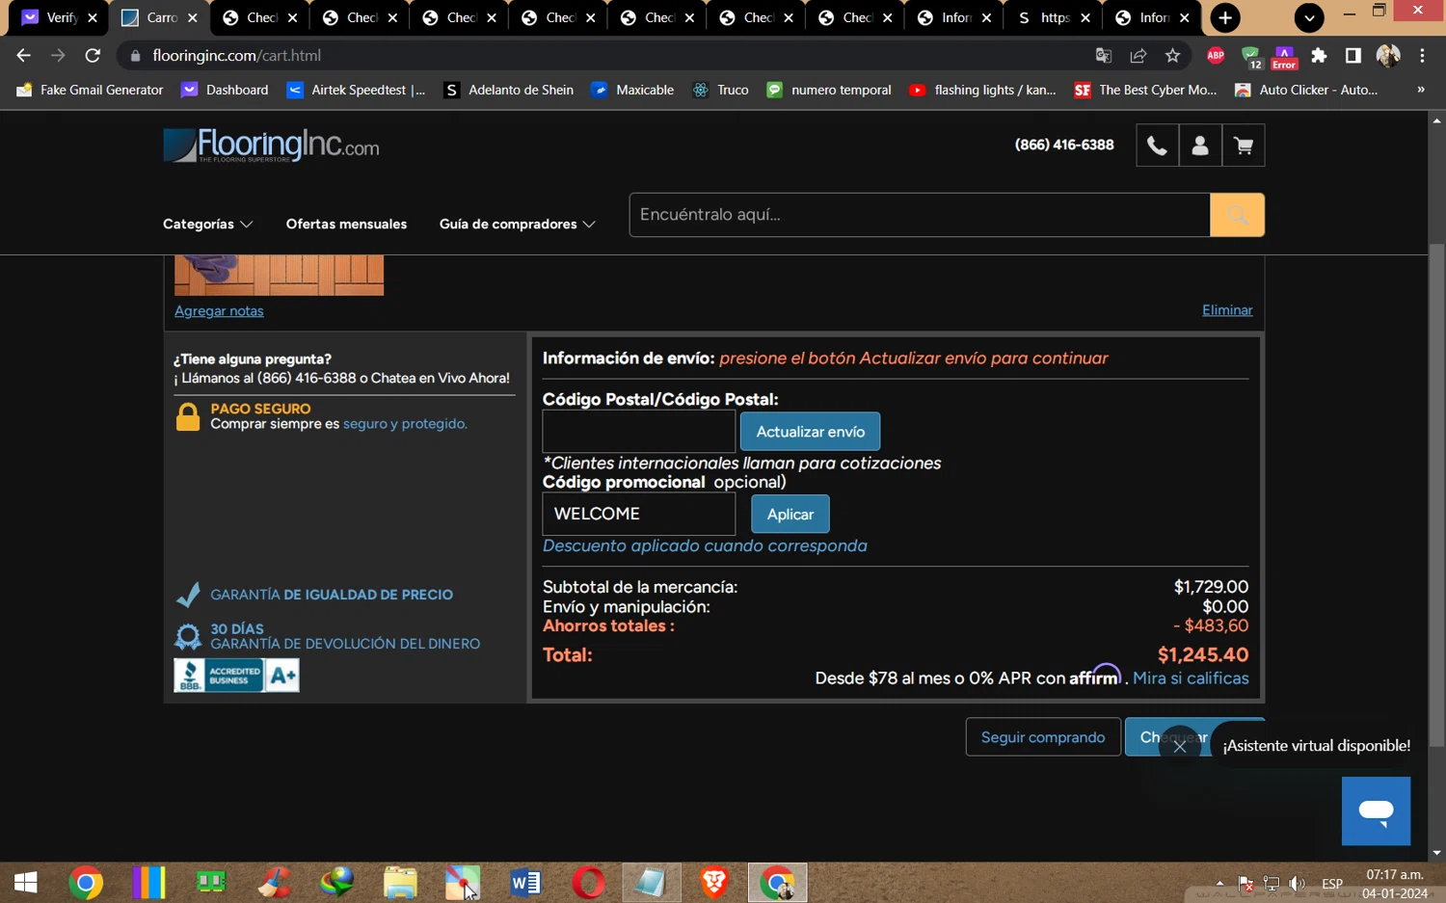Bookmark this page with the star icon
The image size is (1446, 903).
pos(1172,56)
